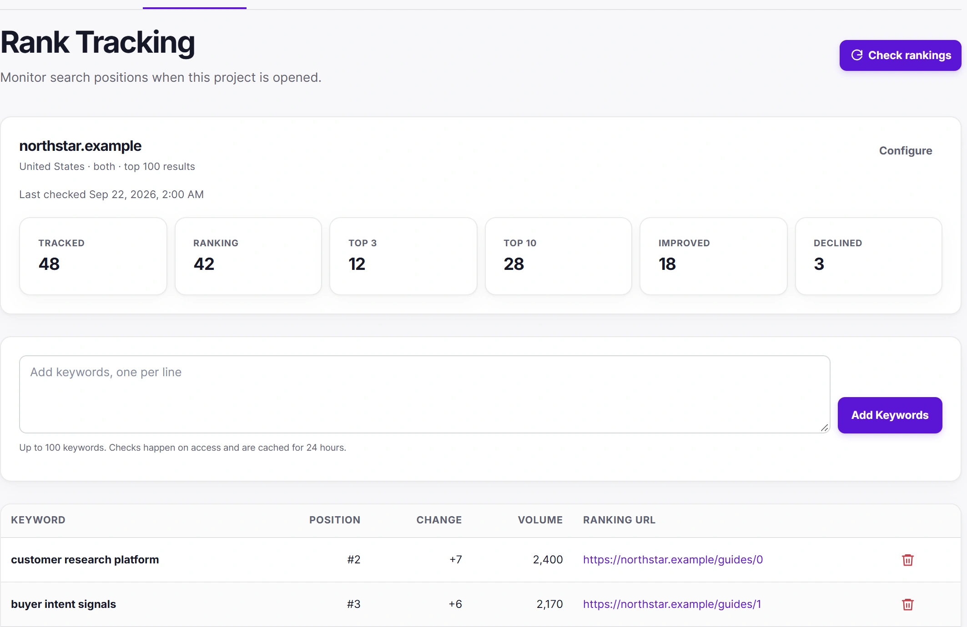Click the Rank Tracking page title
The height and width of the screenshot is (627, 967).
[x=98, y=43]
